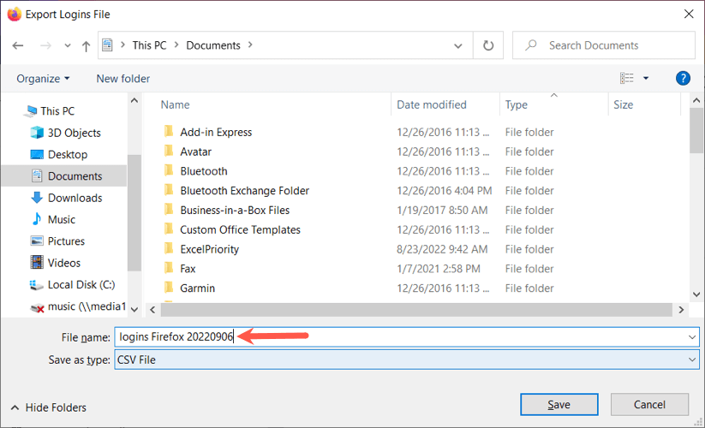Click the Refresh button in address bar
This screenshot has height=428, width=705.
coord(488,45)
